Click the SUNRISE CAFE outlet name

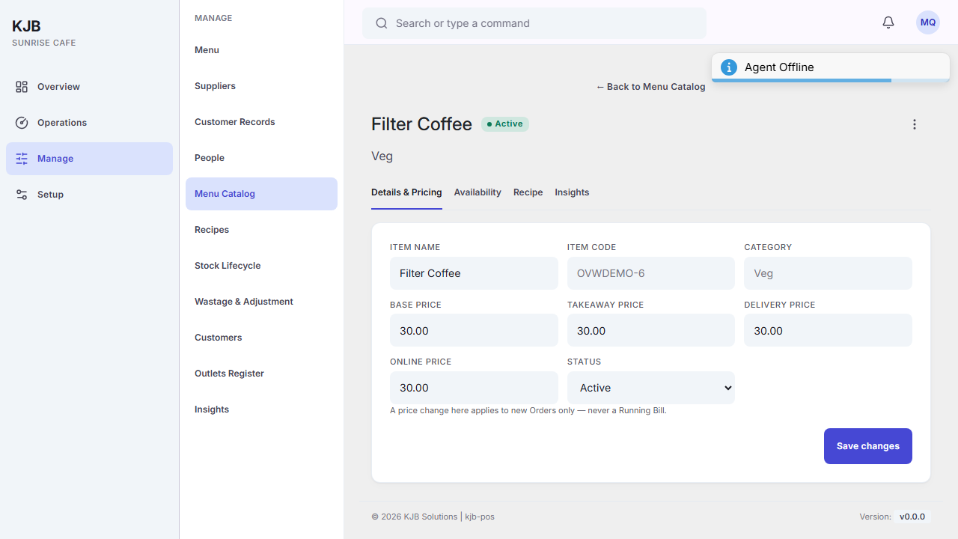pyautogui.click(x=43, y=43)
